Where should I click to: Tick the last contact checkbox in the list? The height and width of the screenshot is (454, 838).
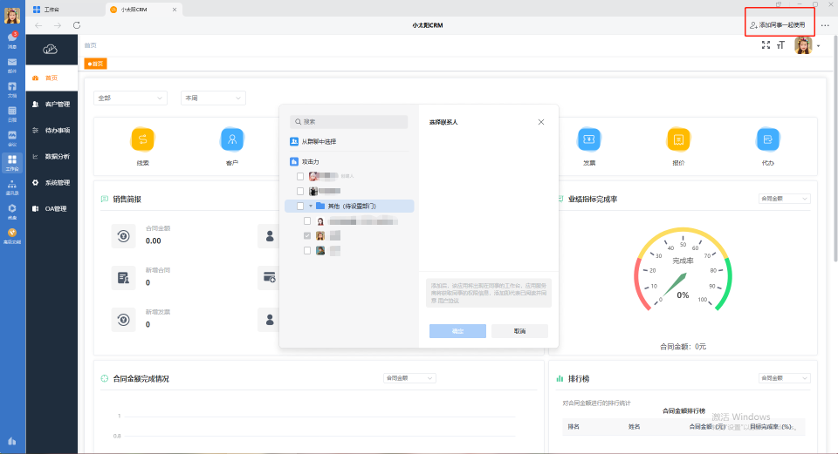click(307, 250)
